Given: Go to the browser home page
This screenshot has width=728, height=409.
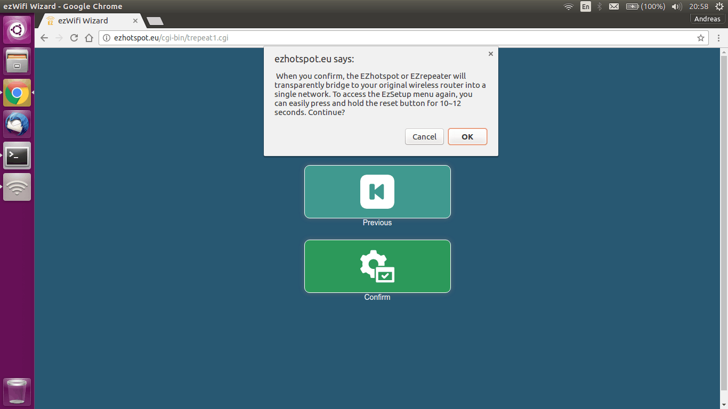Looking at the screenshot, I should [x=89, y=38].
